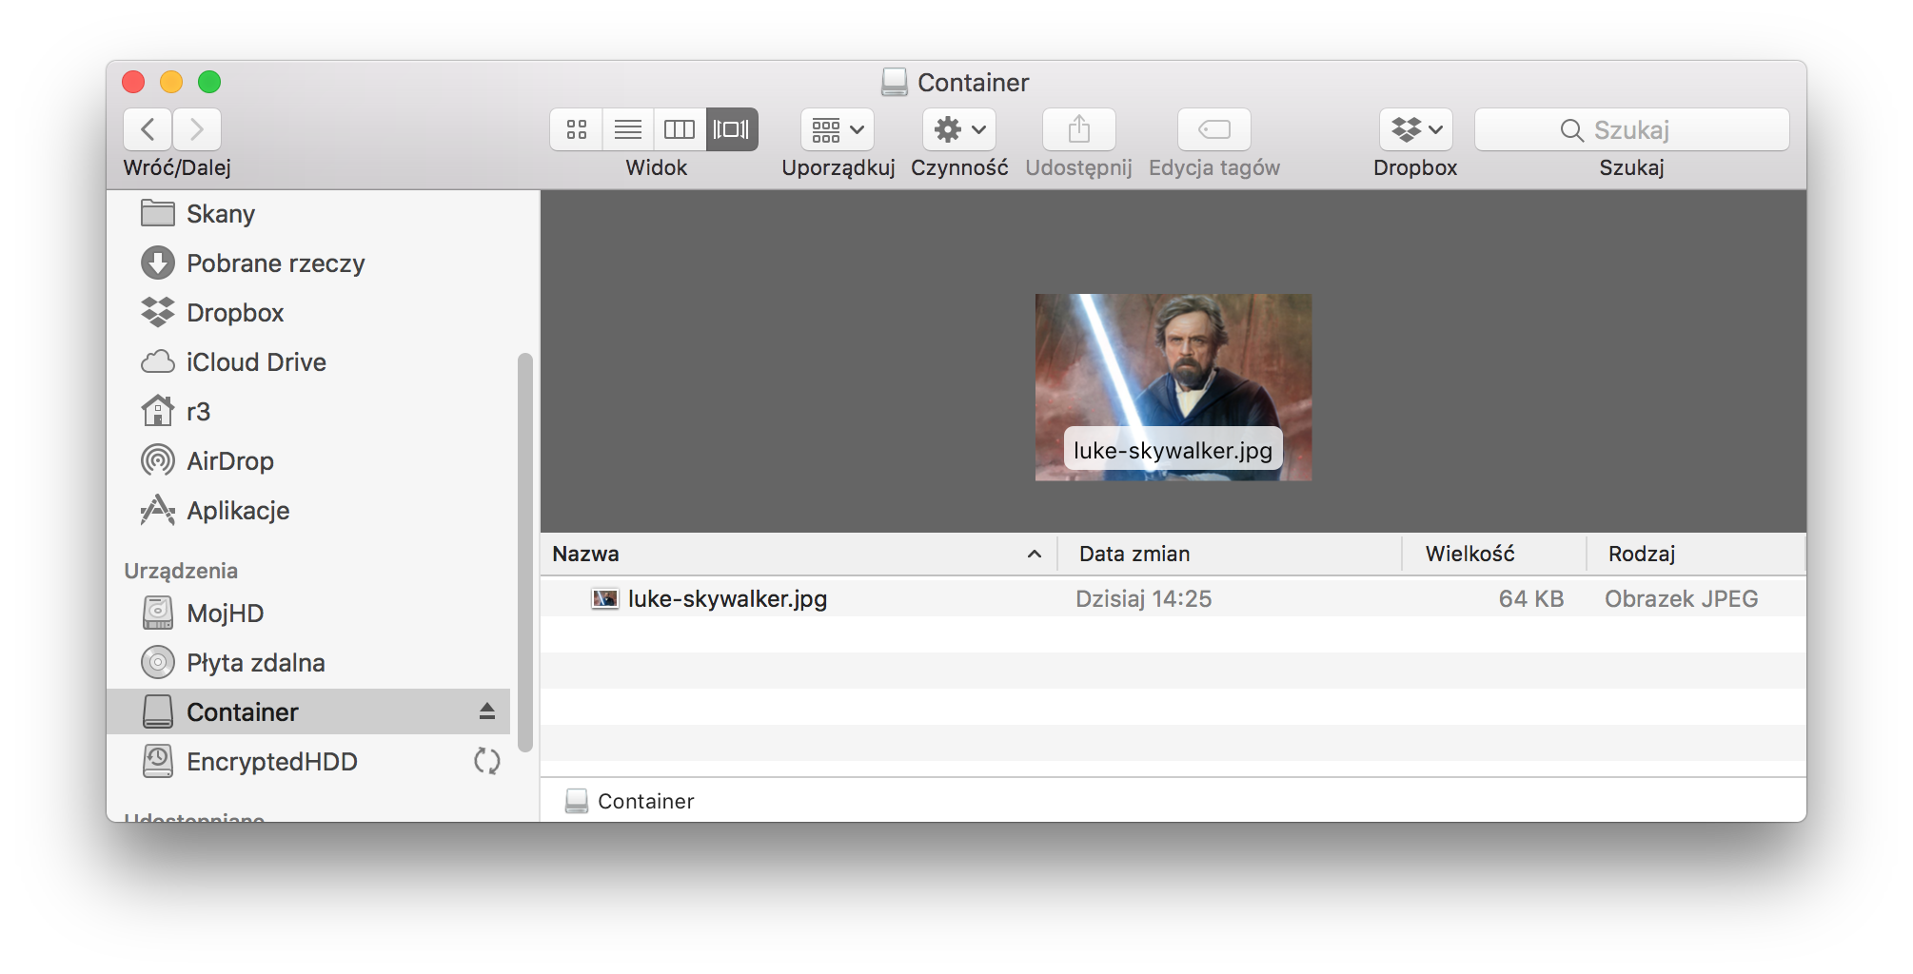Sort by the Rodzaj column
This screenshot has height=974, width=1913.
point(1696,554)
